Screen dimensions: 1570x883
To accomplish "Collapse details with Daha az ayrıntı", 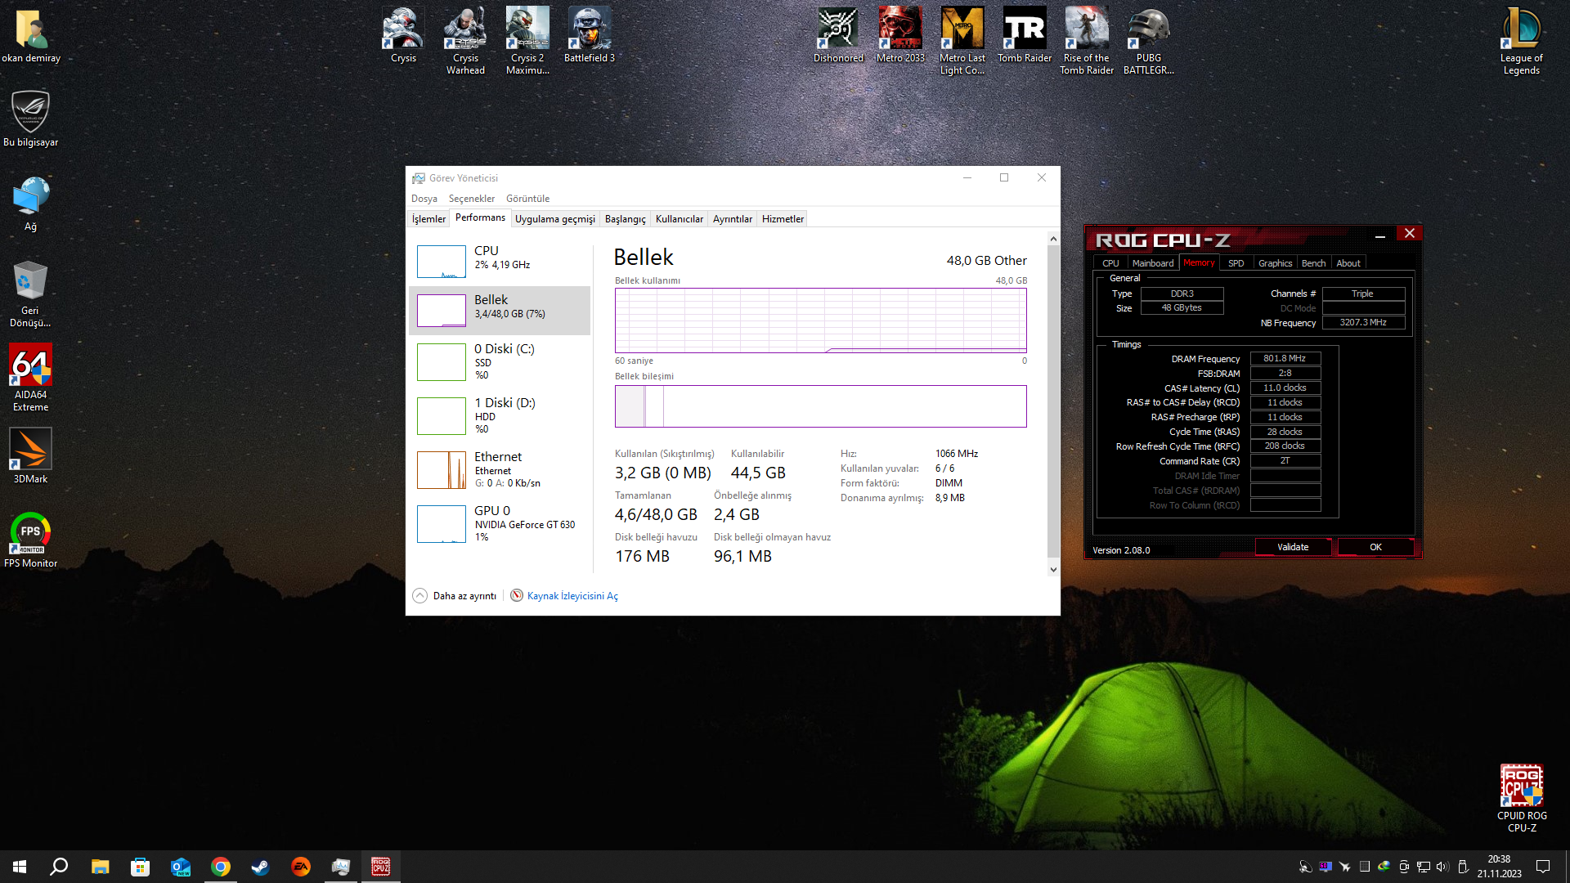I will pyautogui.click(x=455, y=596).
